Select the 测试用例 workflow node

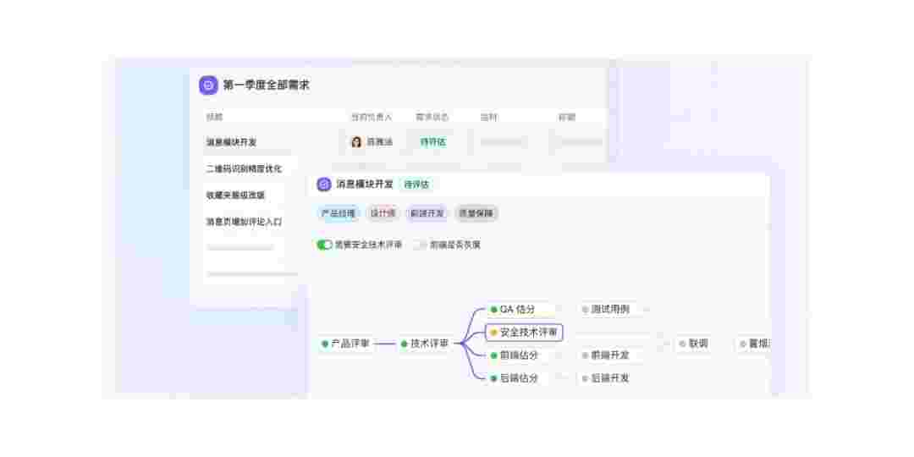[x=609, y=309]
